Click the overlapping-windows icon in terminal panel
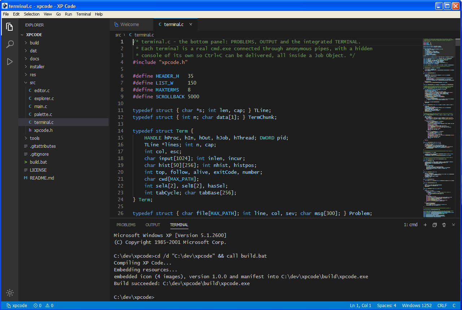Image resolution: width=462 pixels, height=310 pixels. pyautogui.click(x=435, y=225)
